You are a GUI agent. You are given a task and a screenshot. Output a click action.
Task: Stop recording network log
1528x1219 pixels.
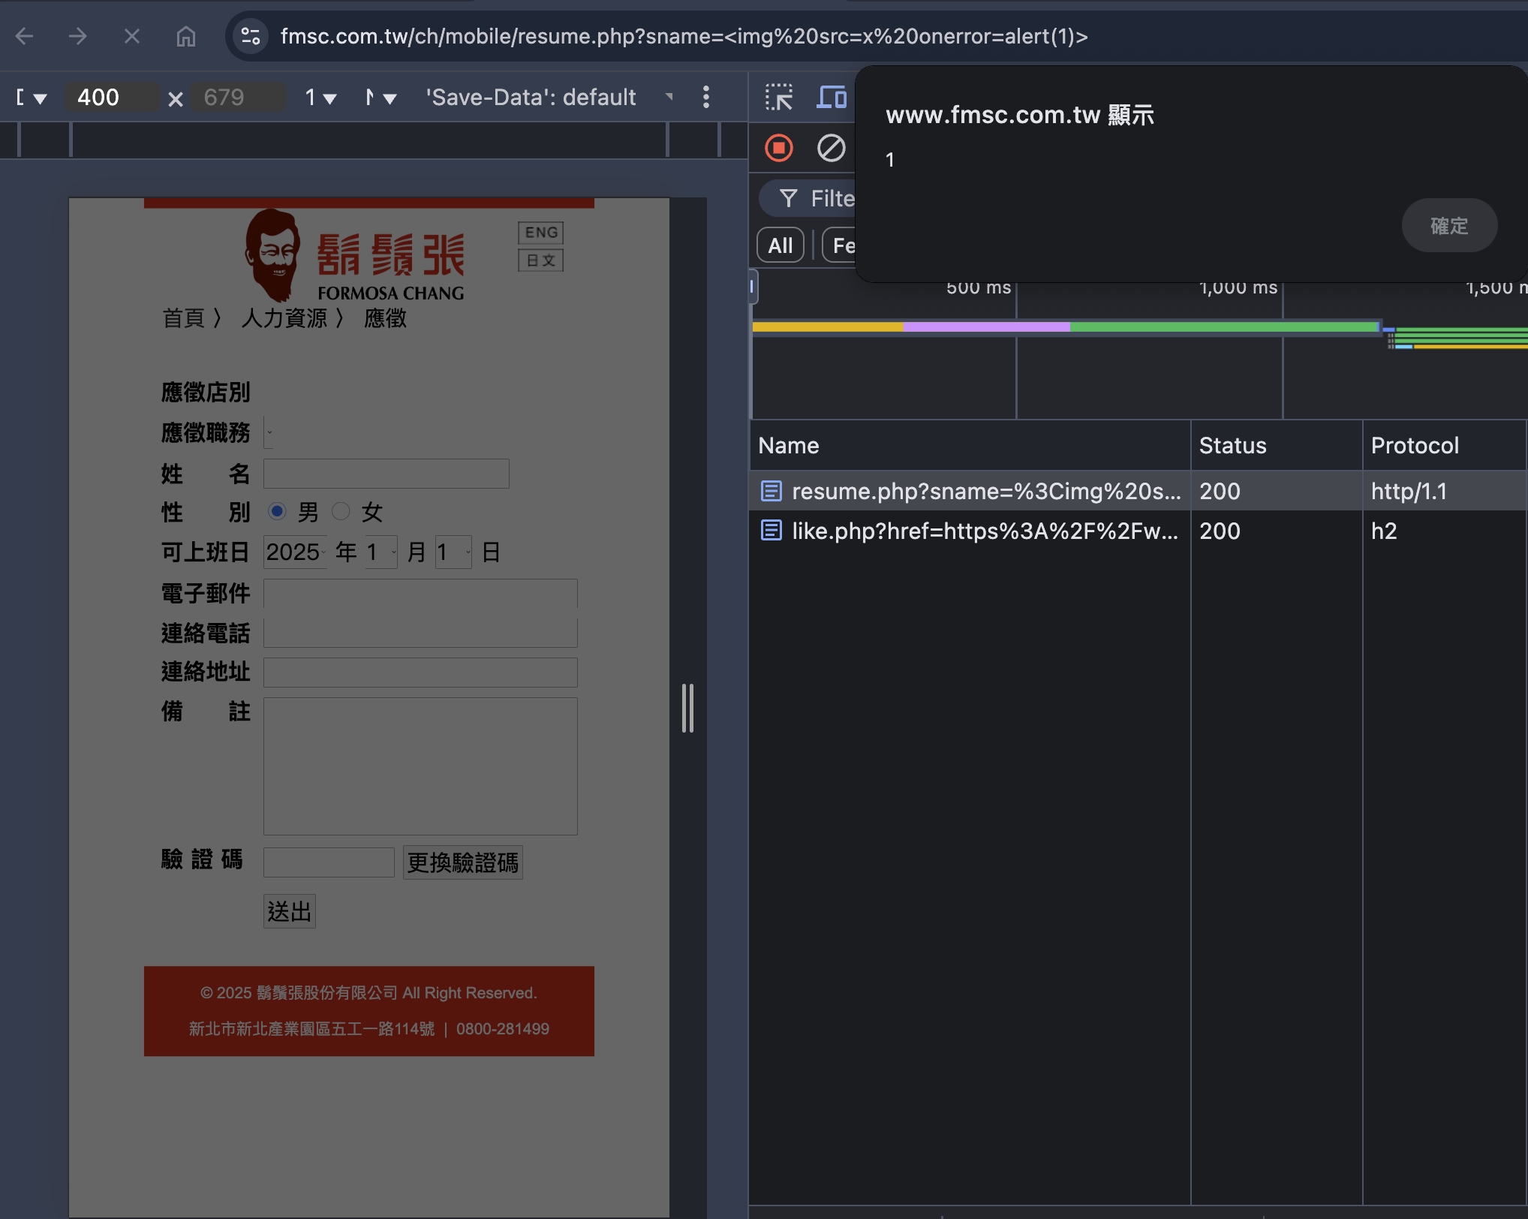click(x=779, y=148)
